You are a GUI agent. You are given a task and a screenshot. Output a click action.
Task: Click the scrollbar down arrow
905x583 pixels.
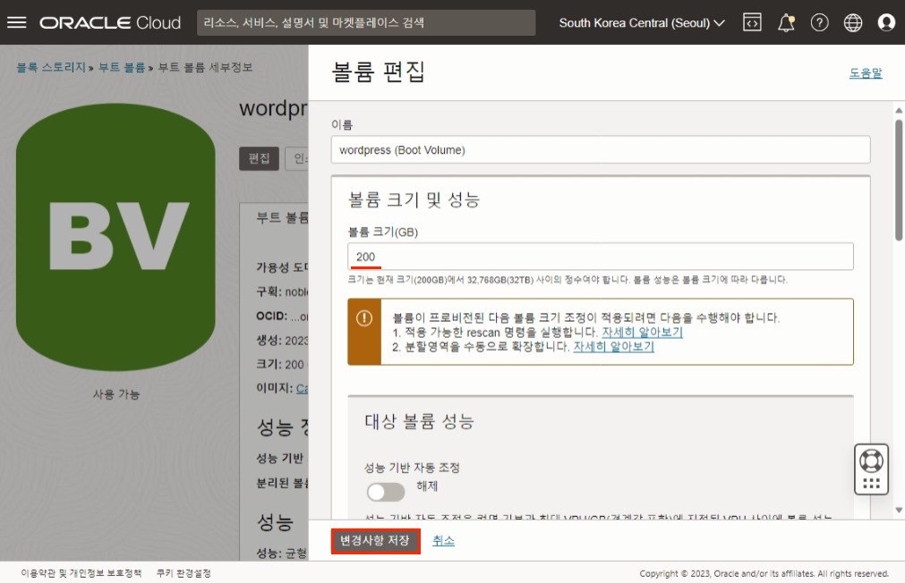[x=899, y=510]
